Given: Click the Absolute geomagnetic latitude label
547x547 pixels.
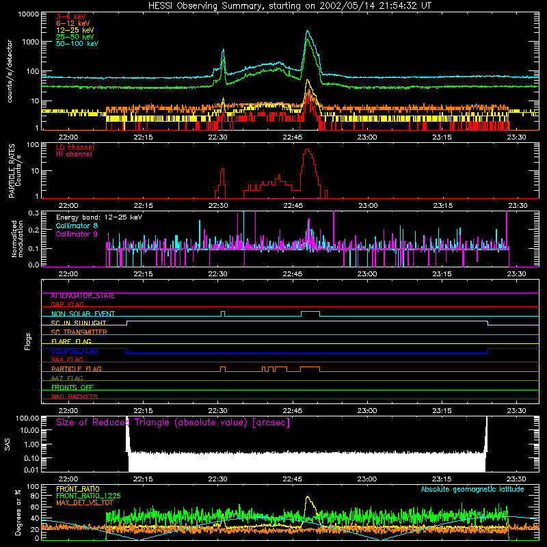Looking at the screenshot, I should click(x=472, y=489).
